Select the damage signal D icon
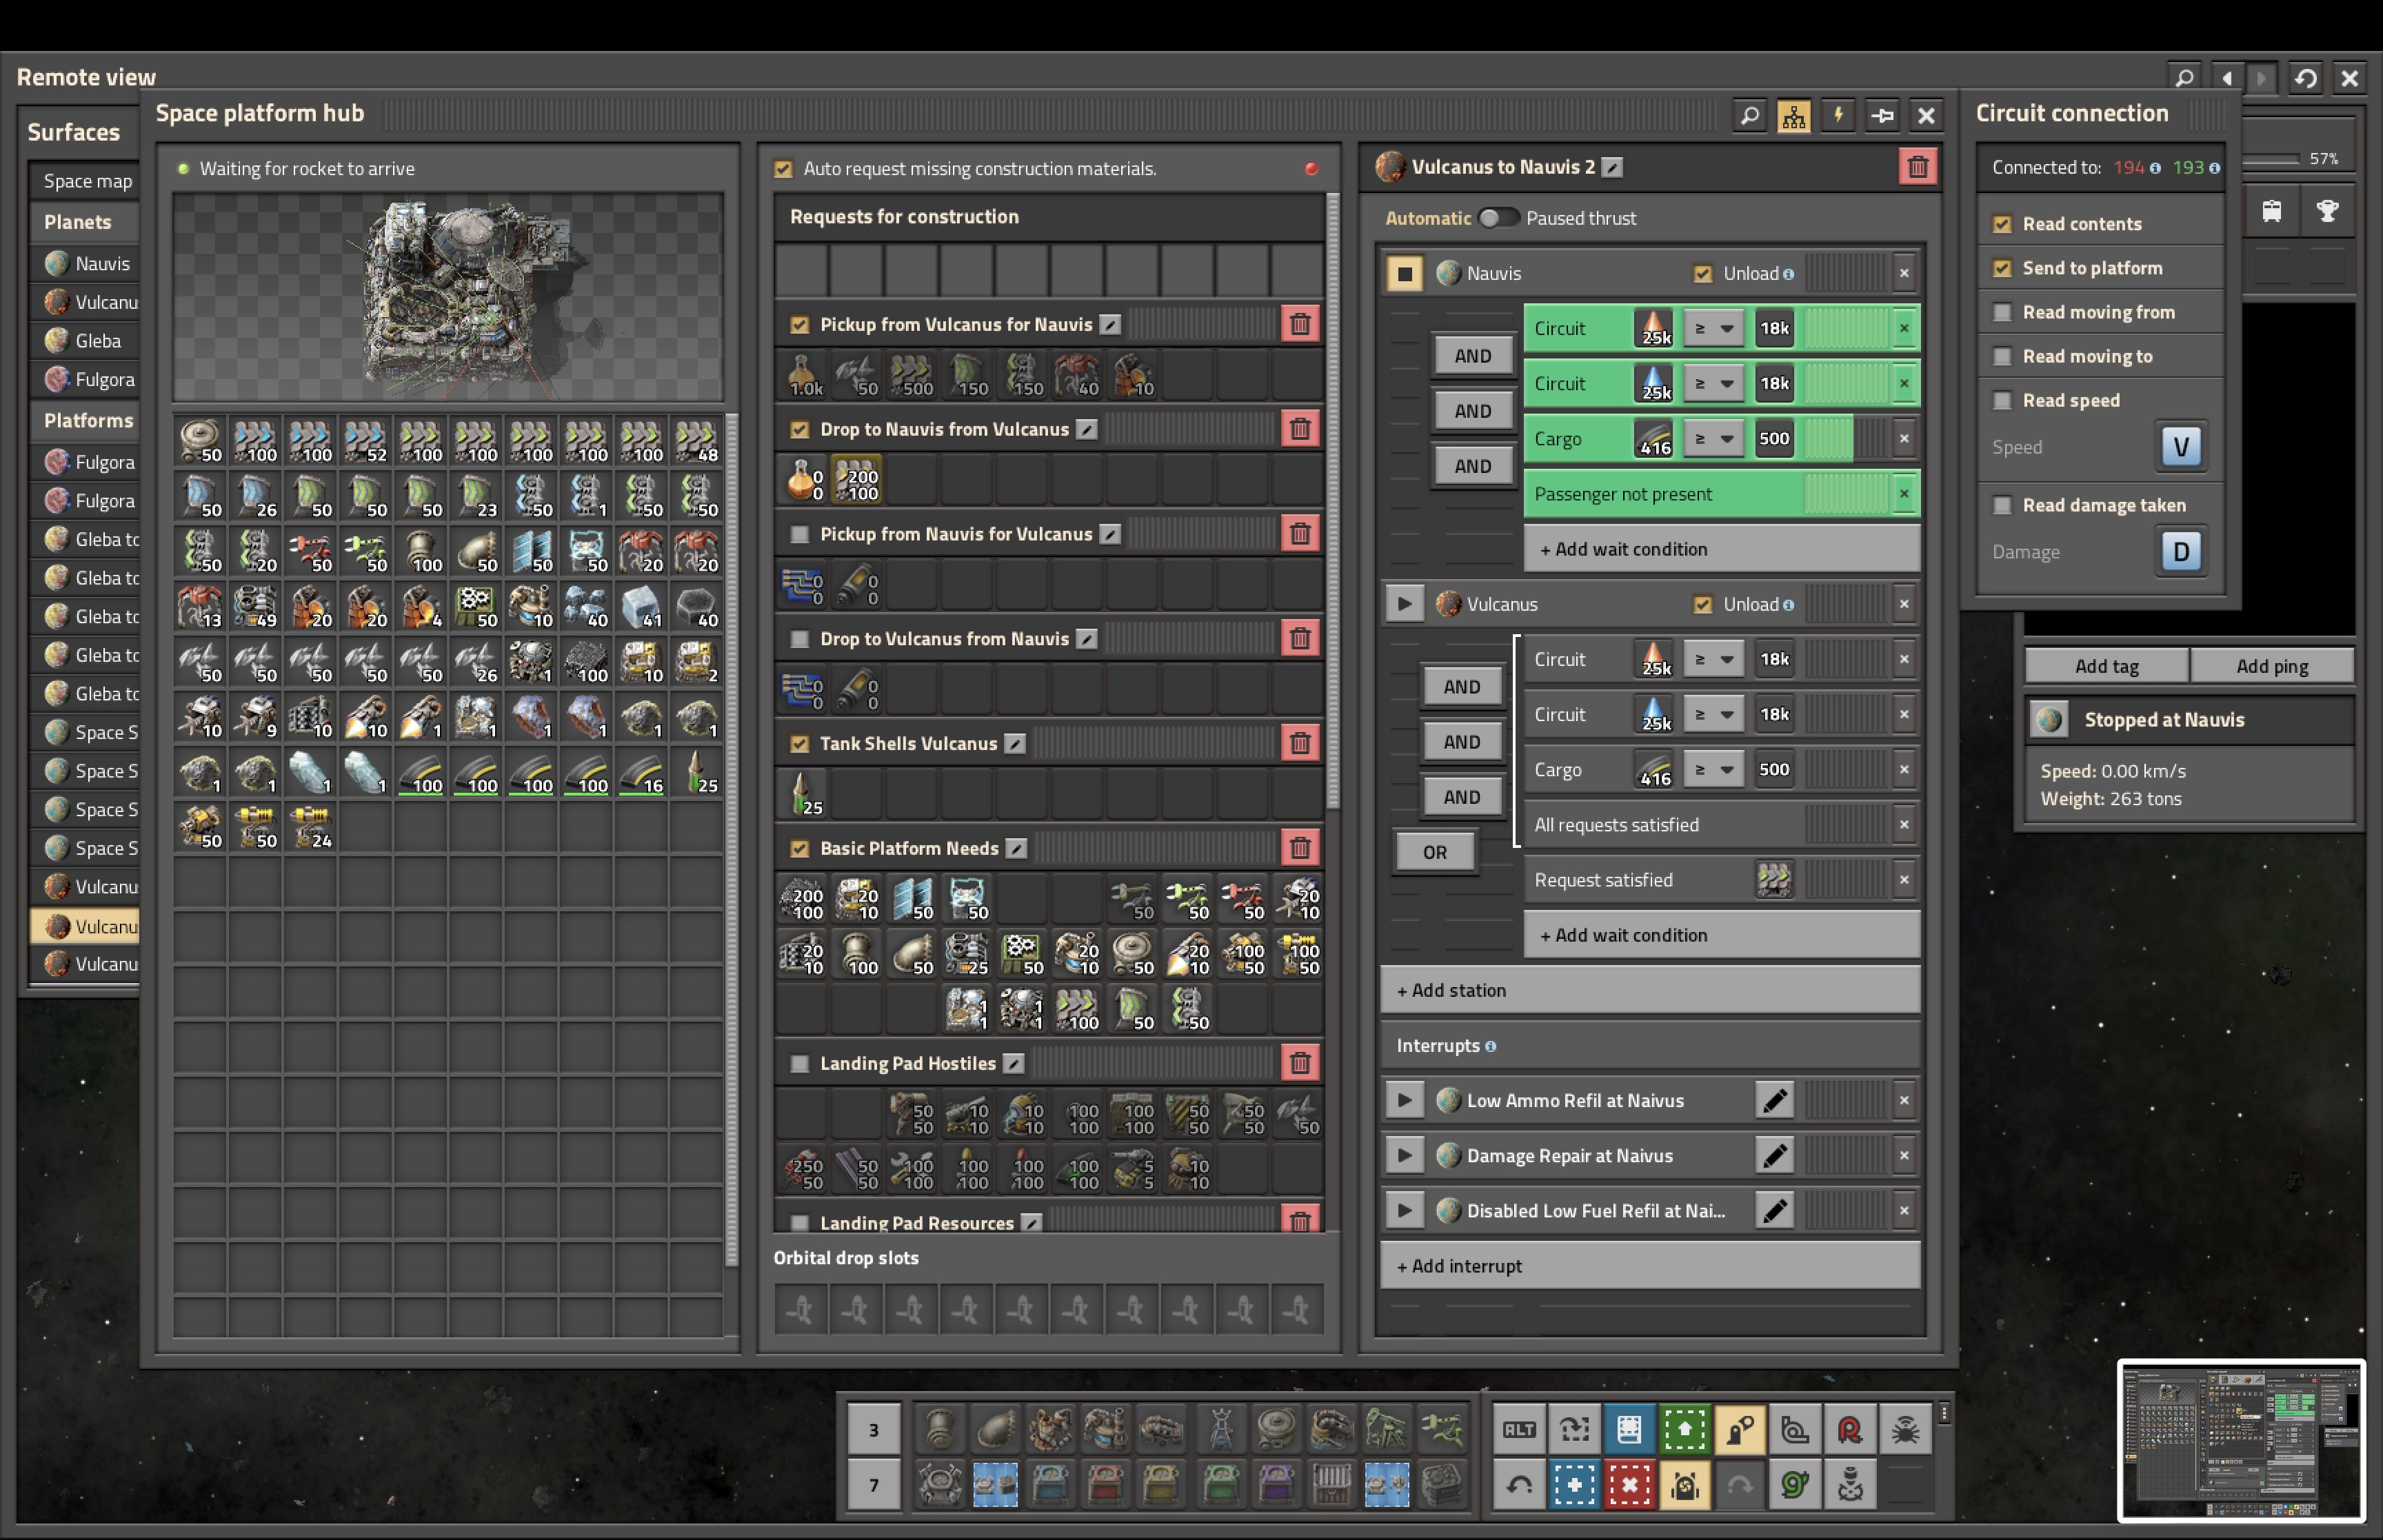2383x1540 pixels. (x=2180, y=551)
